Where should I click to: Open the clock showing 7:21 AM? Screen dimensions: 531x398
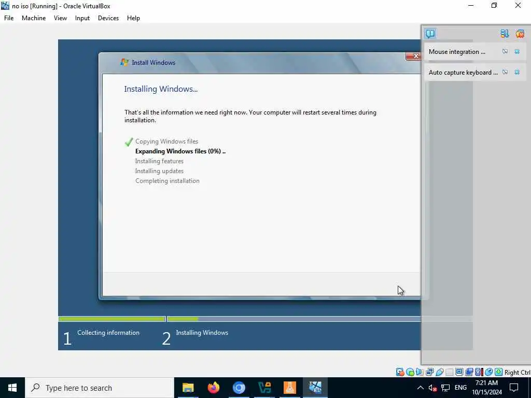486,388
